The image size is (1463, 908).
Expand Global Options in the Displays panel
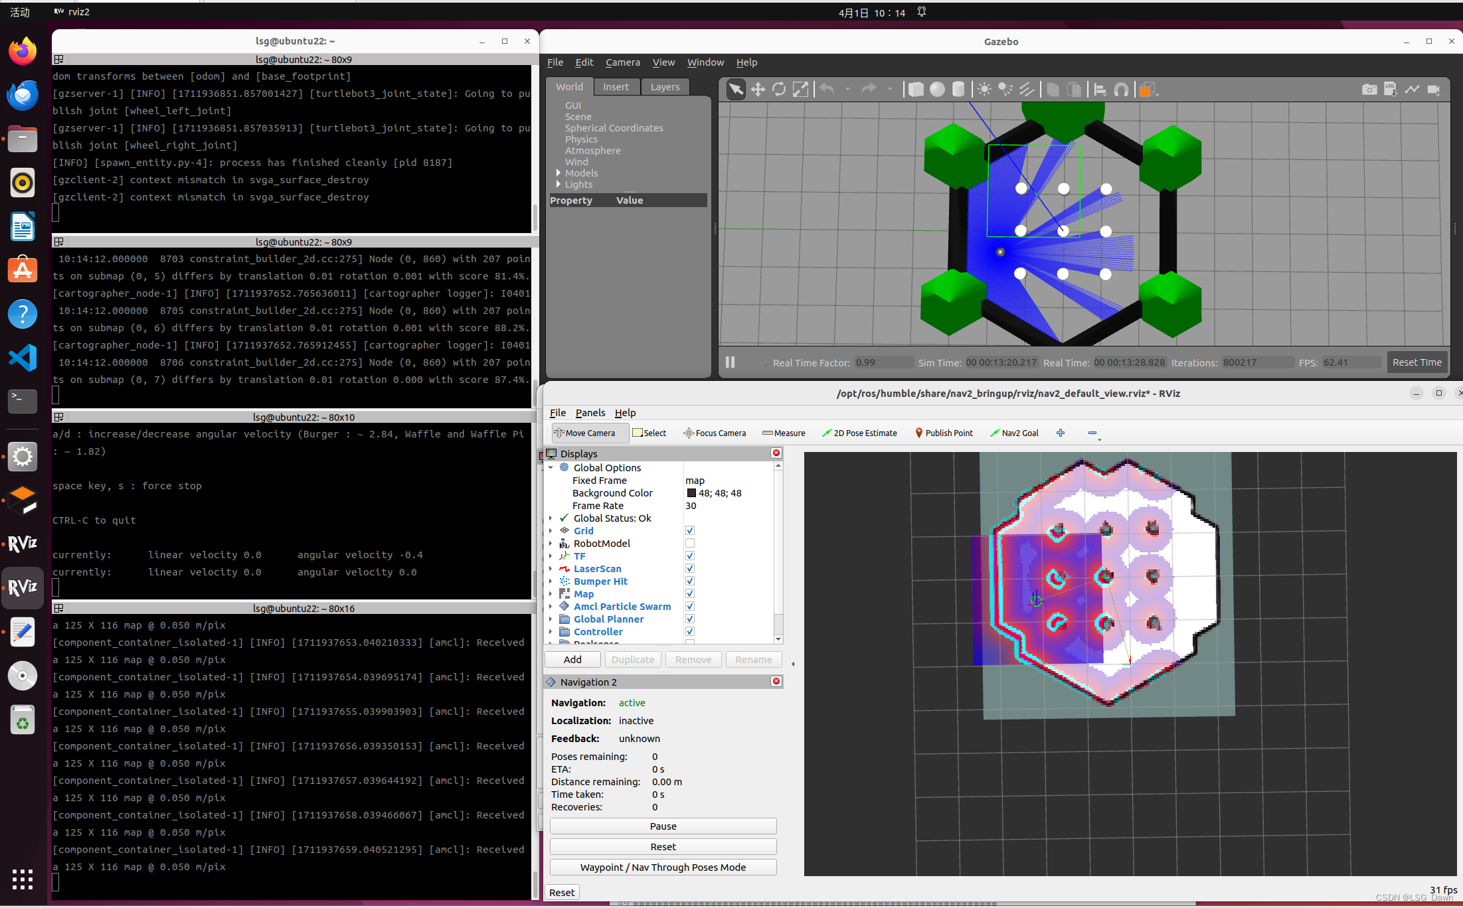point(551,467)
